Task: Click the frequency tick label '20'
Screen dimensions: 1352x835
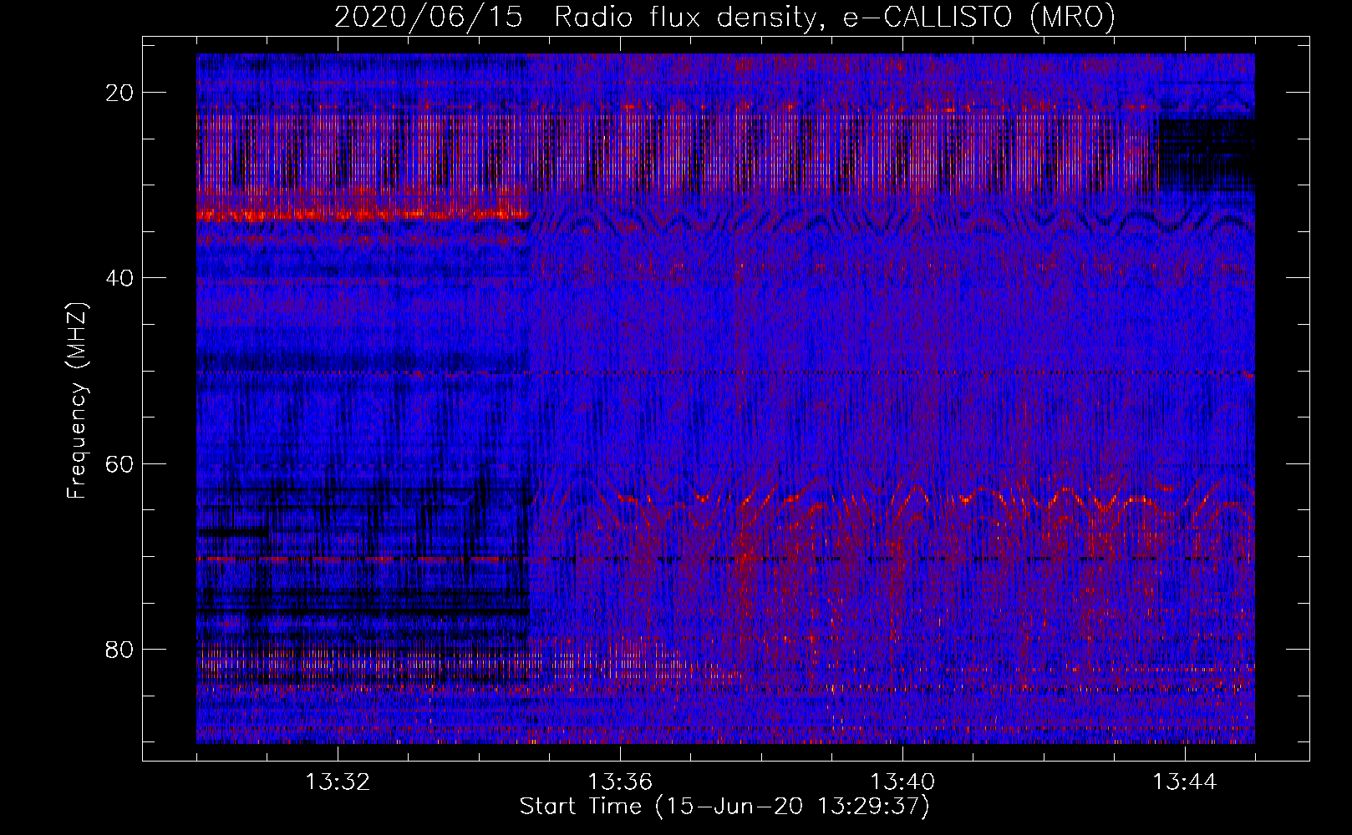Action: click(120, 93)
